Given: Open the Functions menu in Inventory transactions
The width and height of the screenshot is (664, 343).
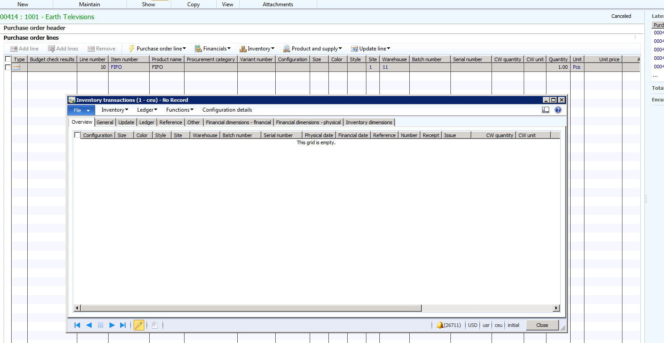Looking at the screenshot, I should [180, 110].
